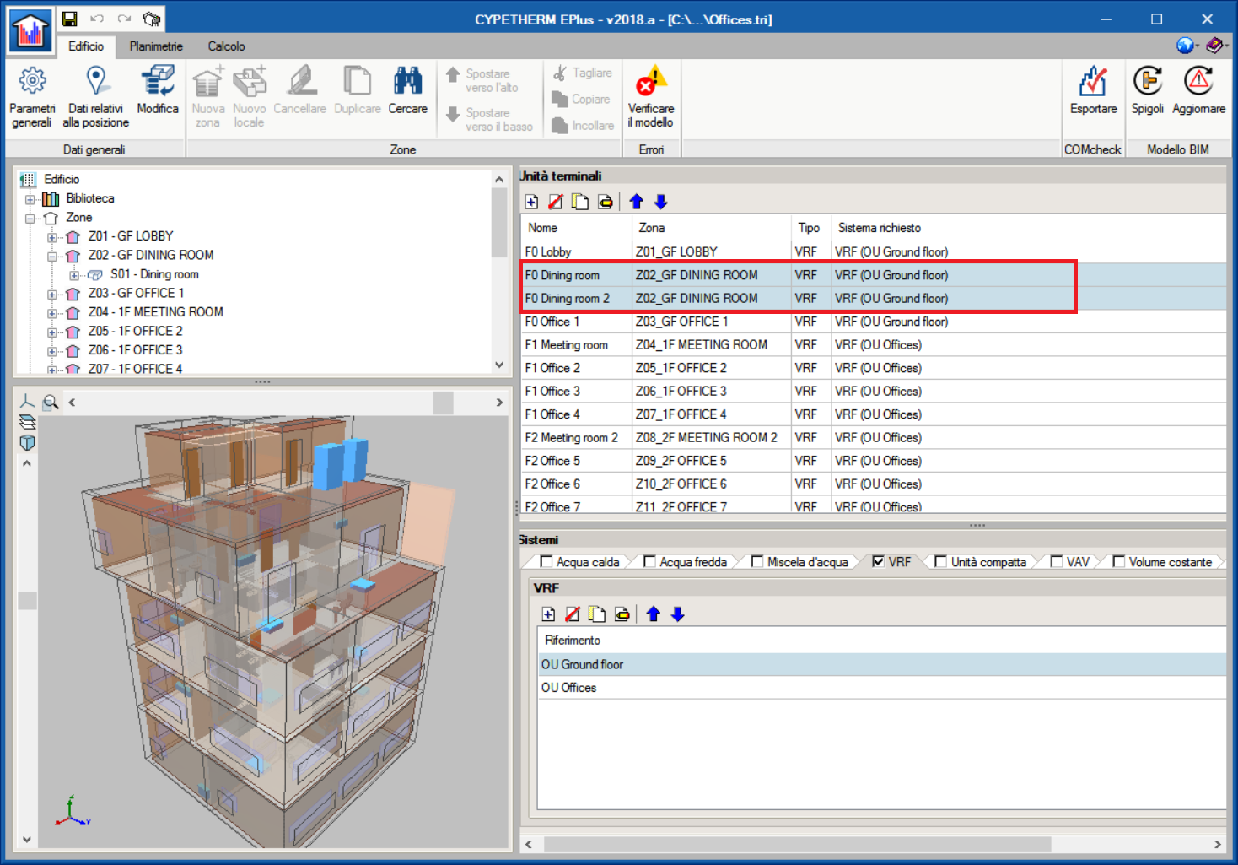The image size is (1238, 865).
Task: Expand the S01 - Dining room node
Action: click(74, 275)
